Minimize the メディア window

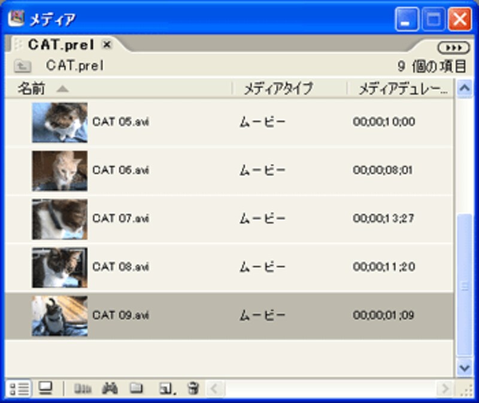point(407,20)
